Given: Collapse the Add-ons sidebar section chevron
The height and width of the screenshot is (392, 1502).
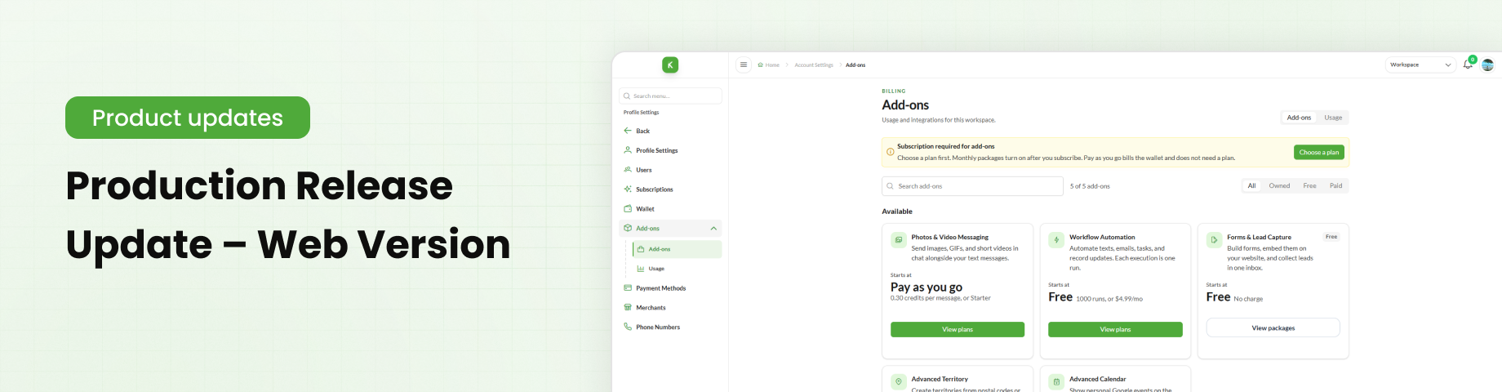Looking at the screenshot, I should (713, 229).
